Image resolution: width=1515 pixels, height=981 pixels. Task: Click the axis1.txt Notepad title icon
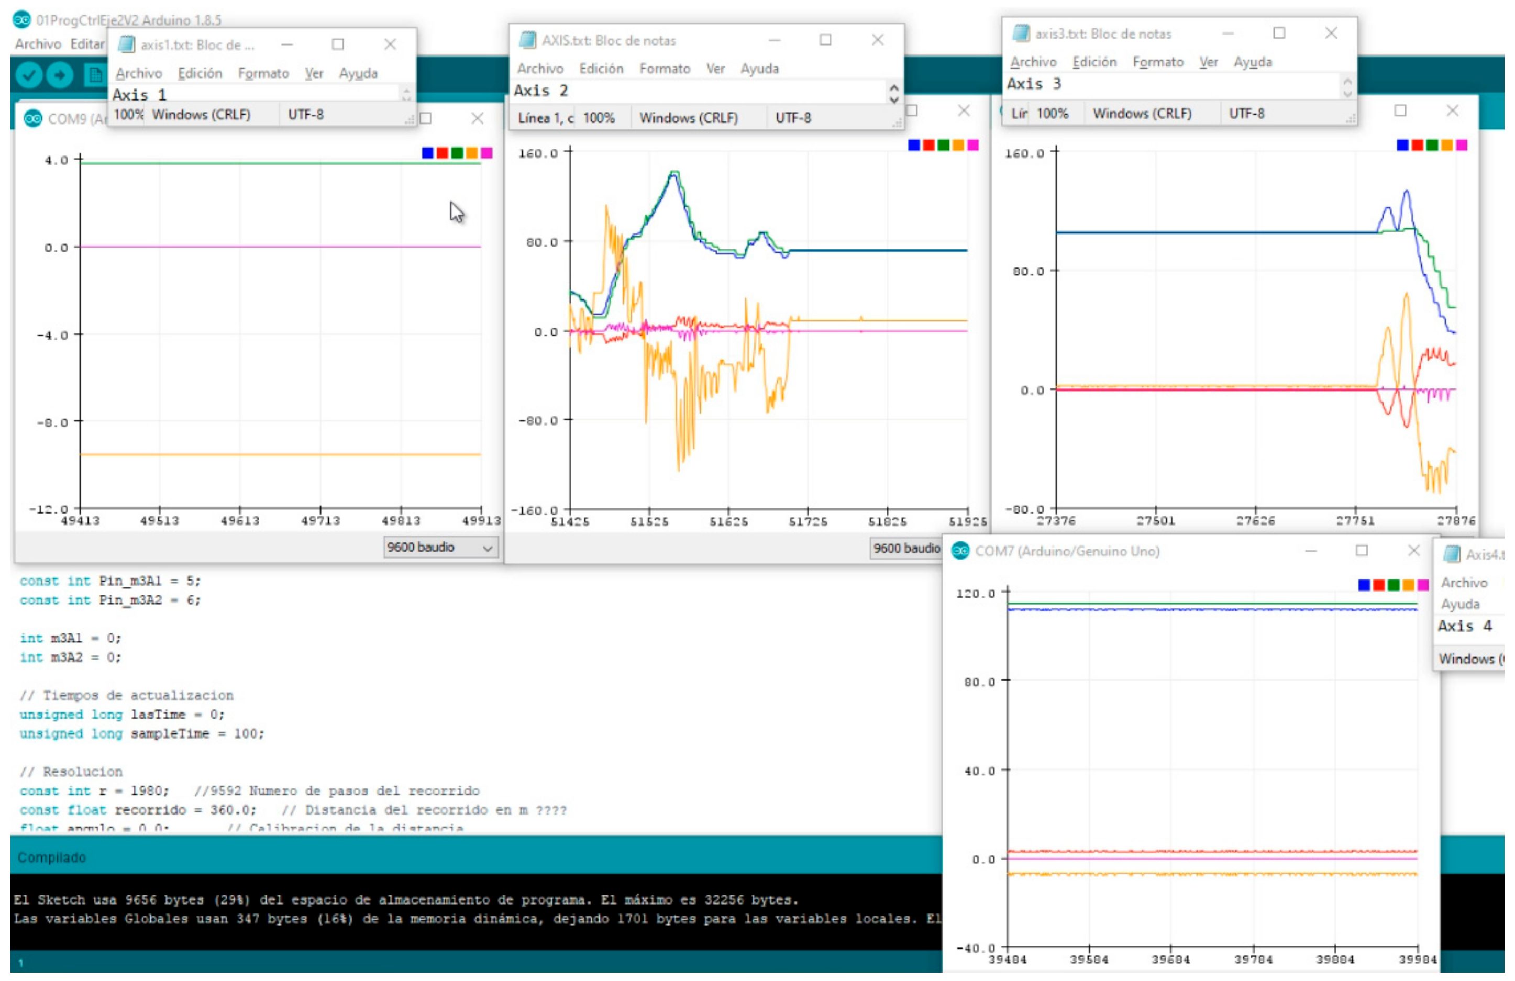tap(126, 44)
